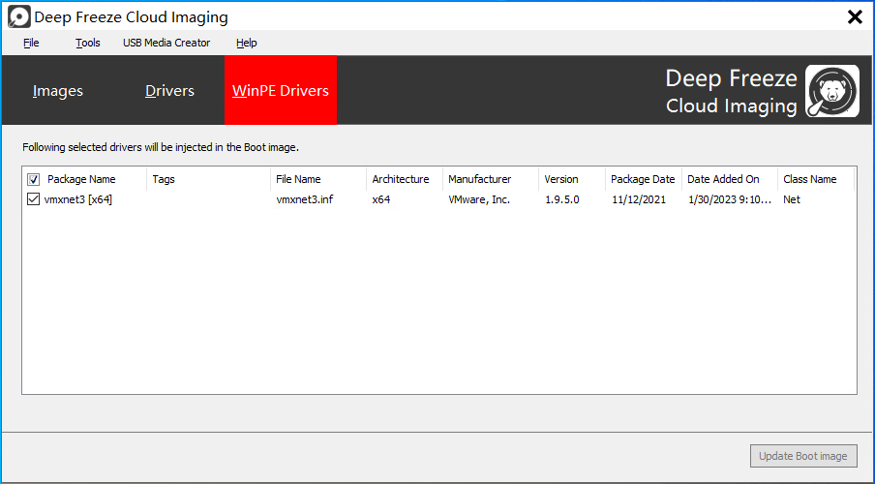
Task: Open the File menu
Action: pos(31,43)
